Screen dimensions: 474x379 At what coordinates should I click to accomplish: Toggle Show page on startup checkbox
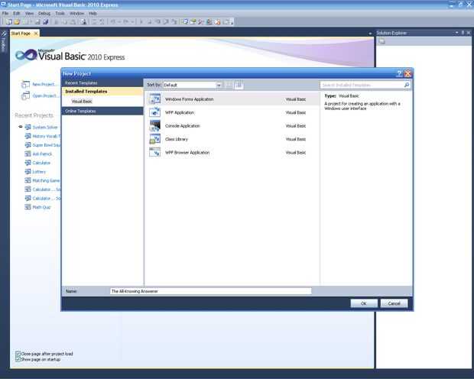[18, 359]
